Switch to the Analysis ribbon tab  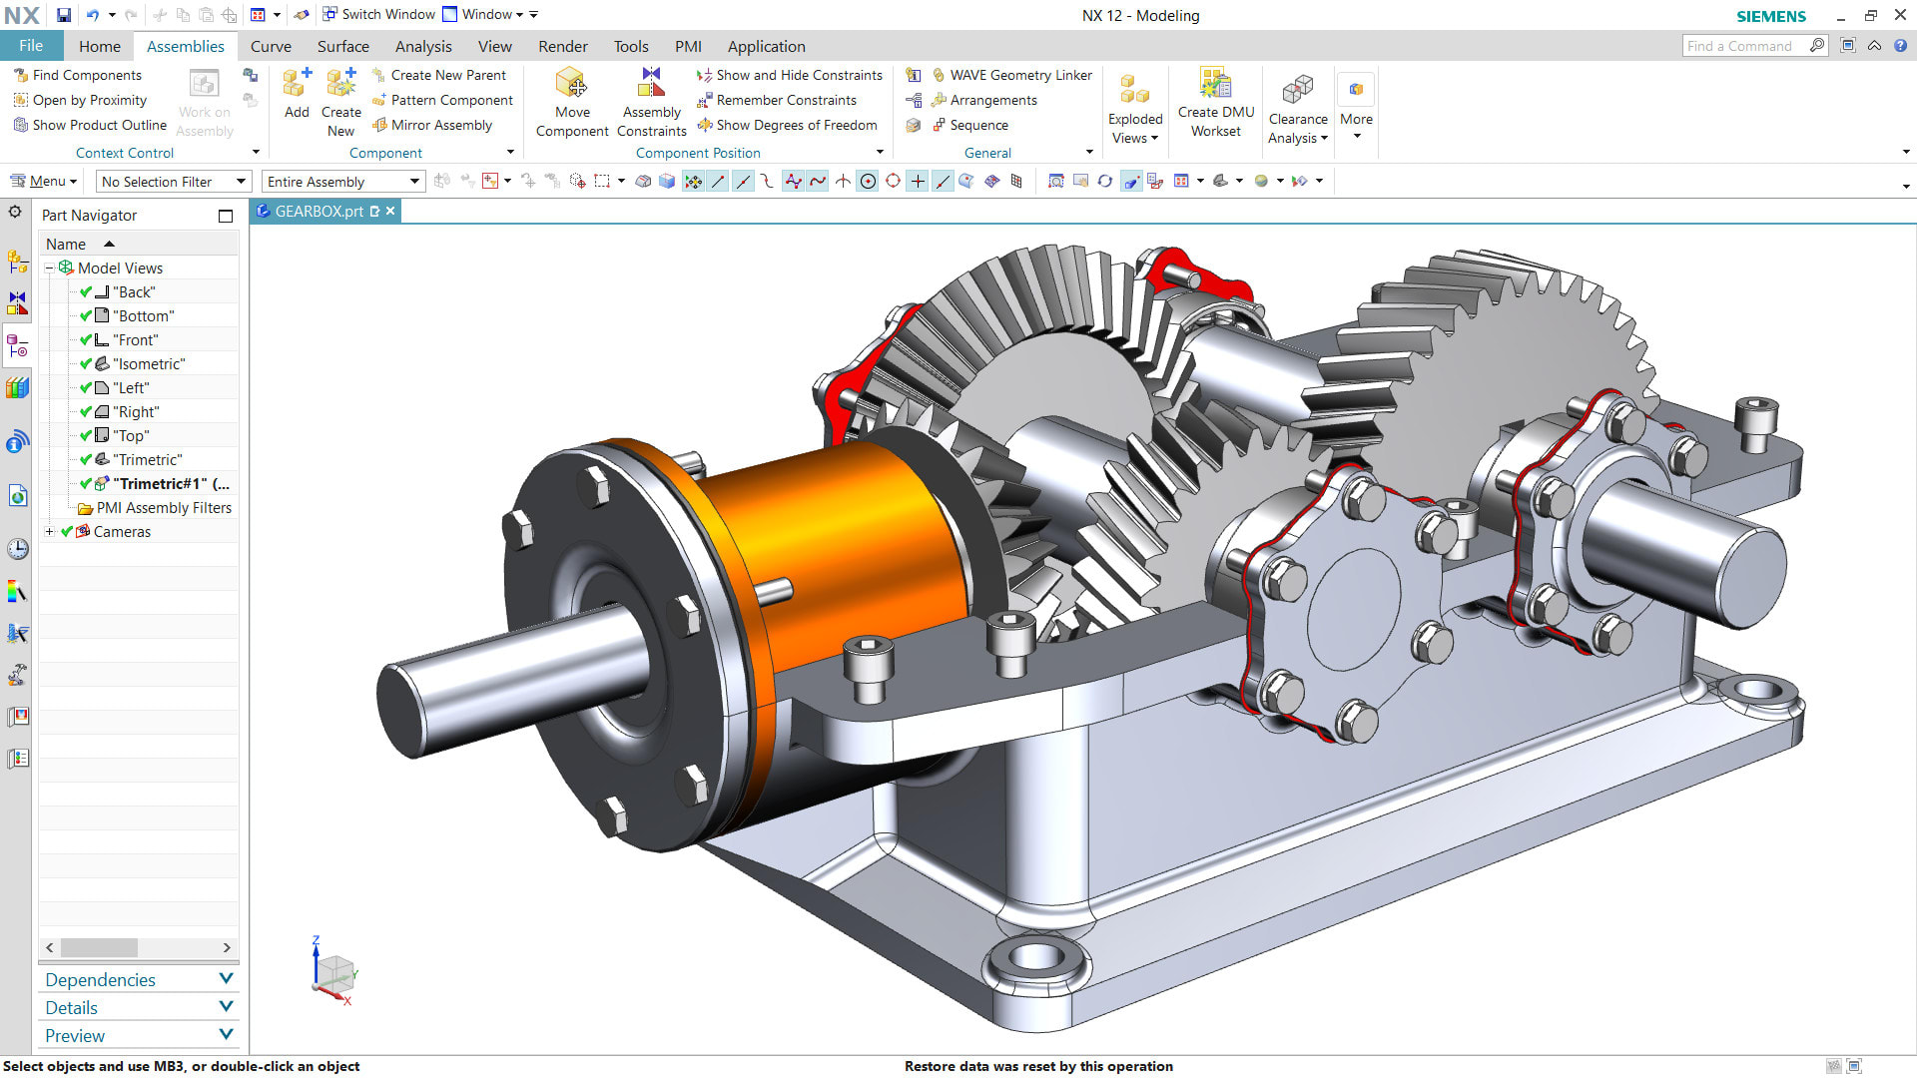point(422,47)
